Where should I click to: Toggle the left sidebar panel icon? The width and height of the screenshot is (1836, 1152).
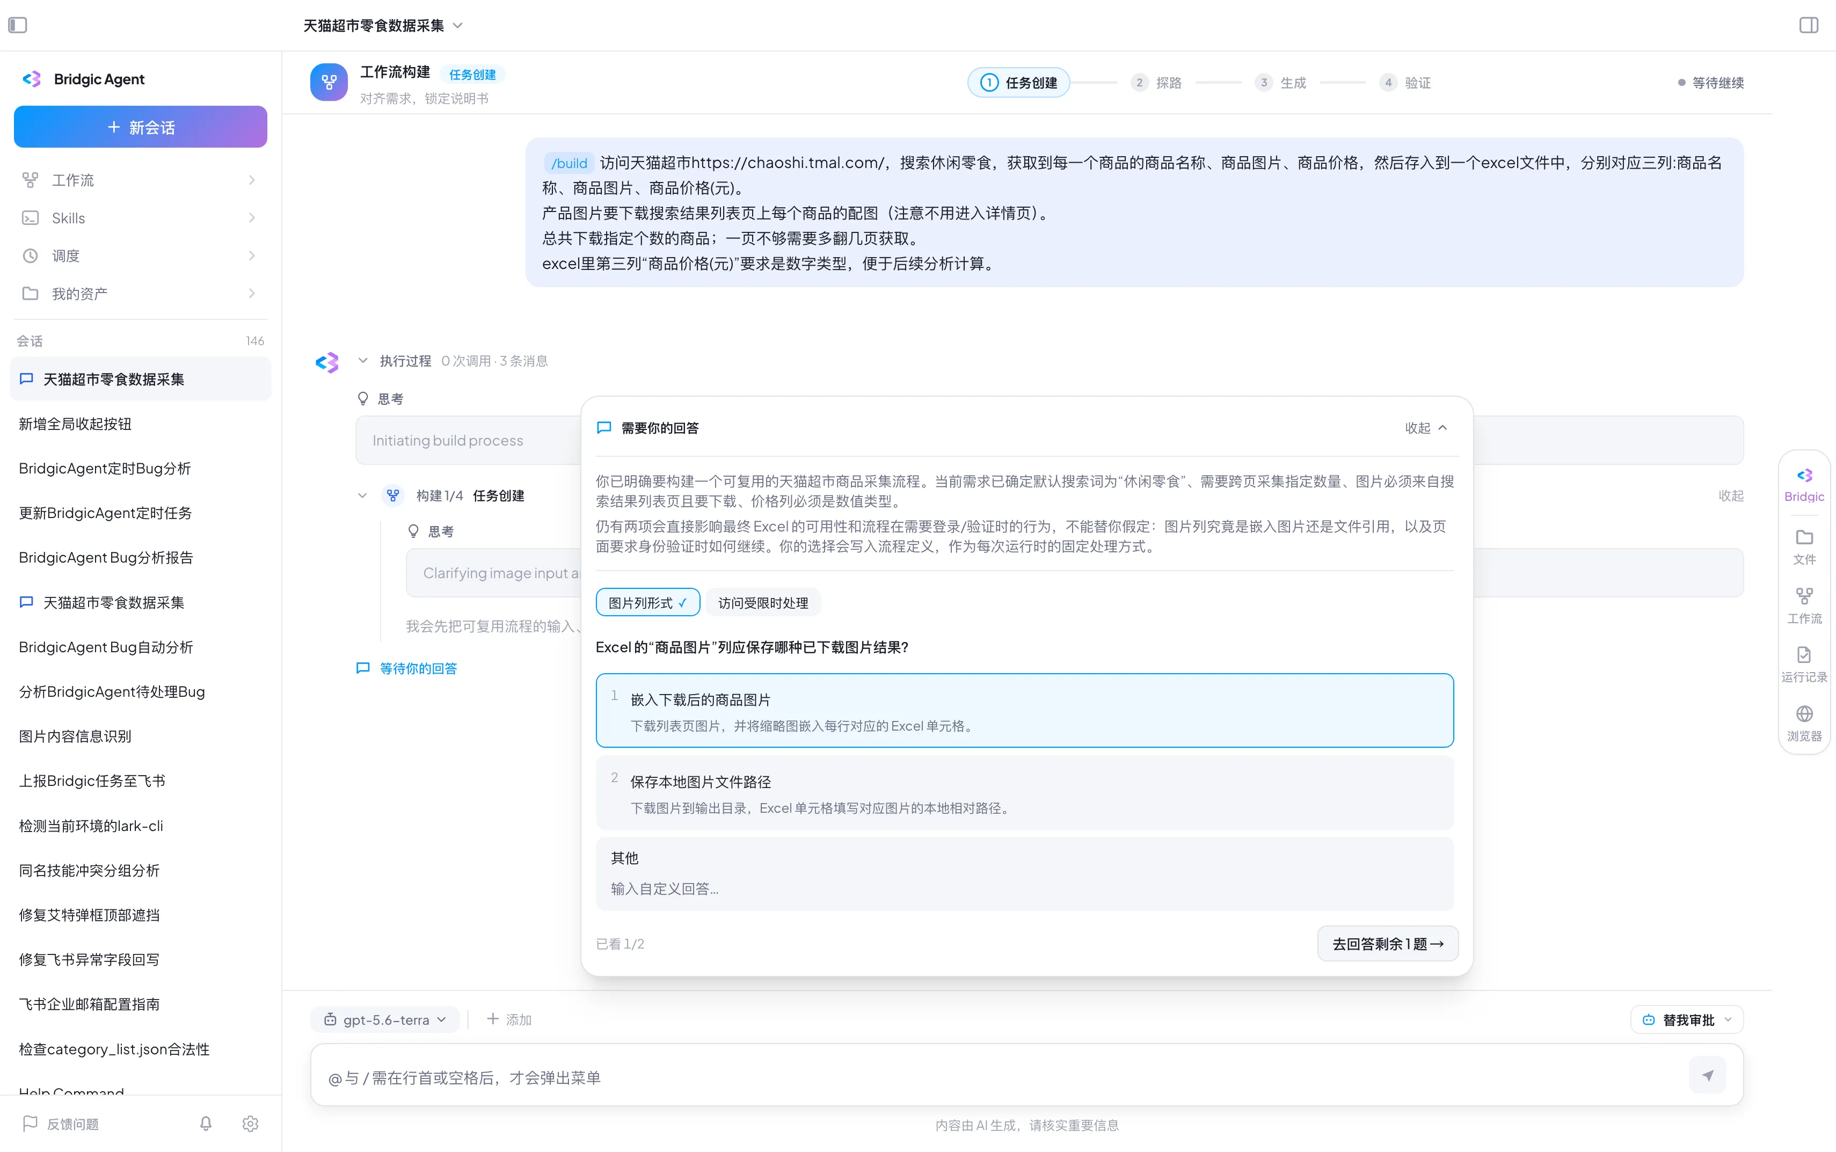[x=18, y=25]
